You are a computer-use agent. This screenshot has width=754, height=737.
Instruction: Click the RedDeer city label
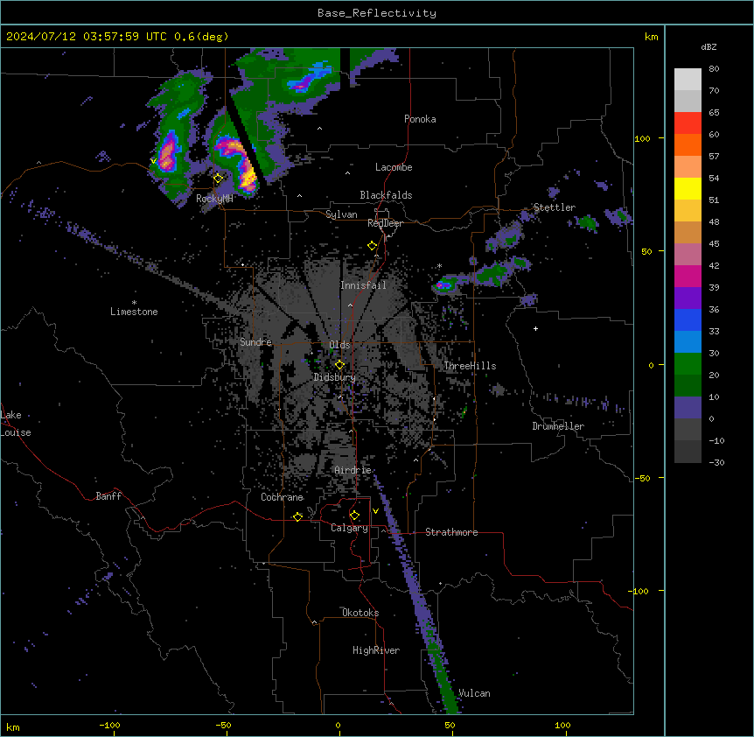point(385,223)
